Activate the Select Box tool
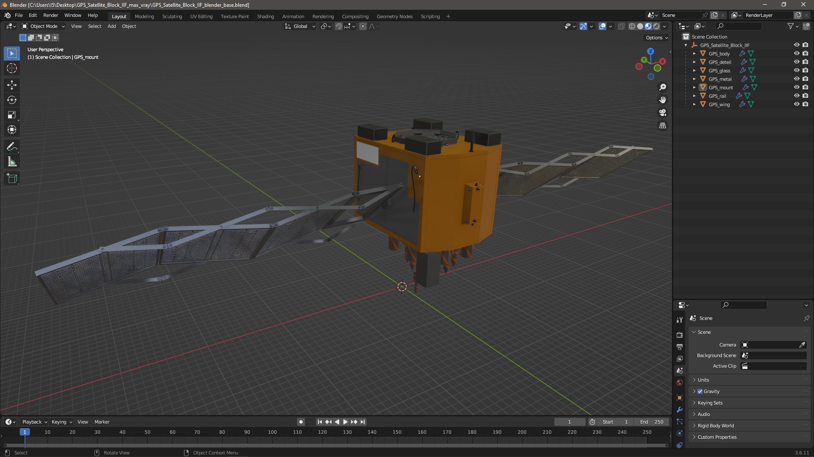The width and height of the screenshot is (814, 457). coord(12,53)
